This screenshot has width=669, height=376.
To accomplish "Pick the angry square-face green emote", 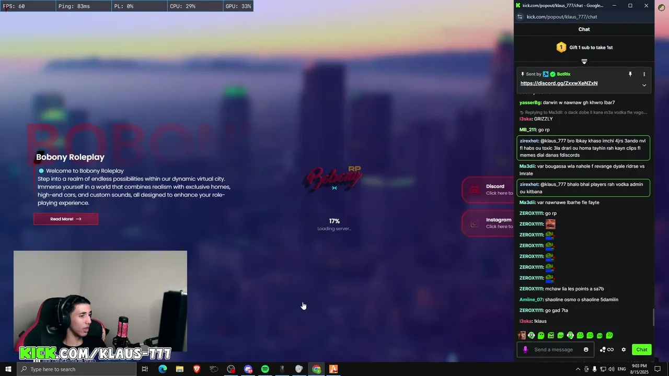I will pyautogui.click(x=551, y=335).
